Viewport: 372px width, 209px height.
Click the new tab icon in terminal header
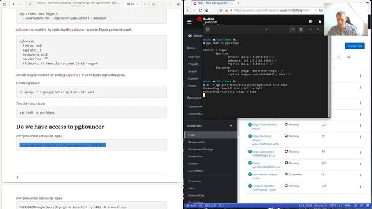point(208,30)
